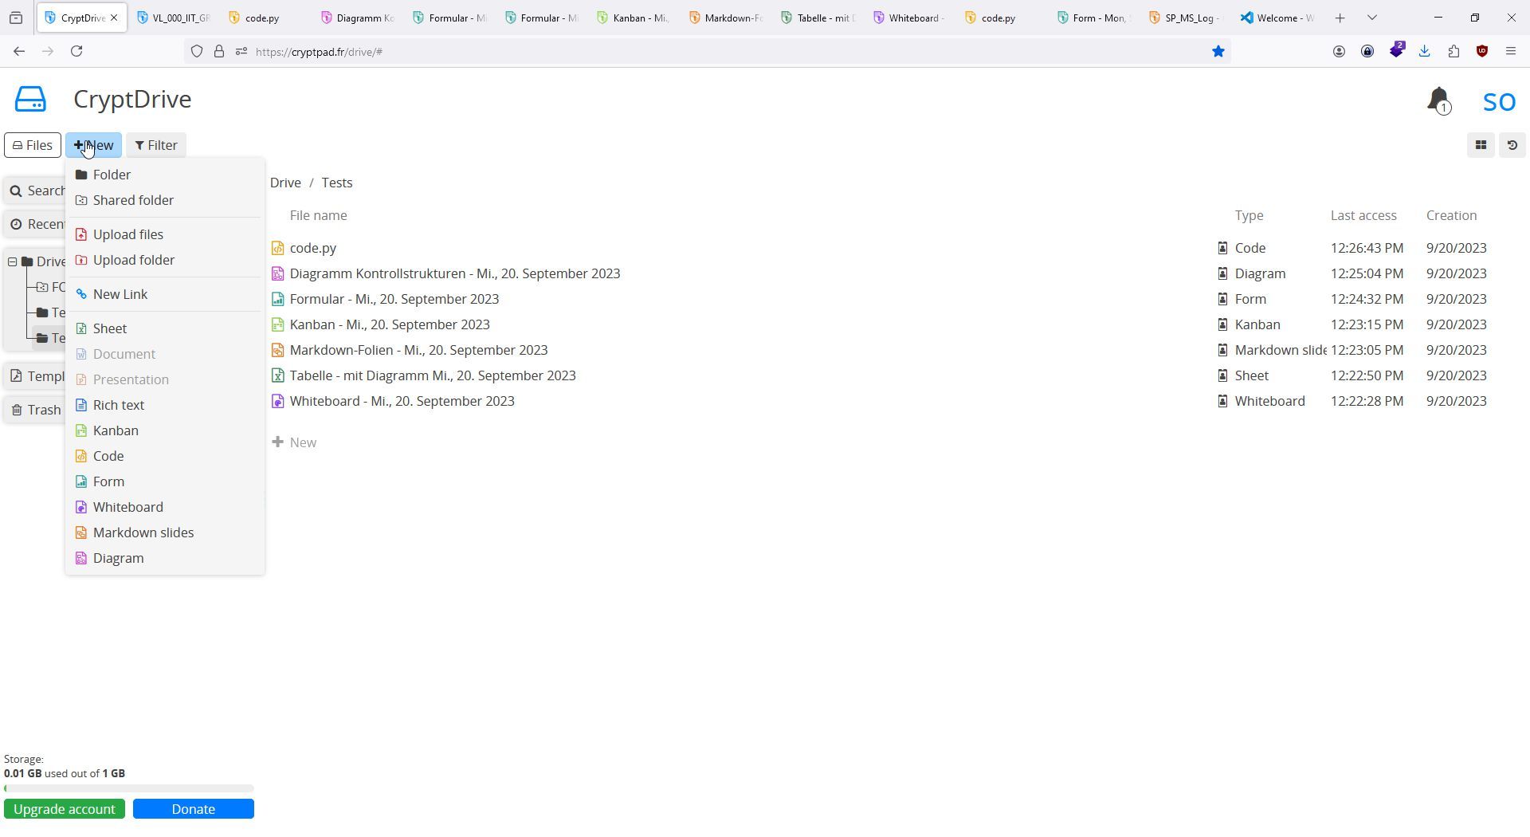Switch to Diagramm Ko browser tab
The width and height of the screenshot is (1530, 837).
point(357,18)
